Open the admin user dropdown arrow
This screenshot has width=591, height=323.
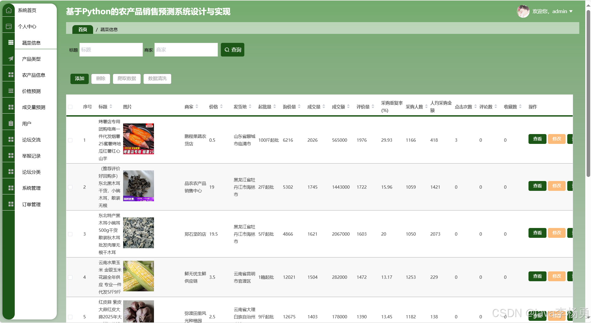pyautogui.click(x=571, y=11)
